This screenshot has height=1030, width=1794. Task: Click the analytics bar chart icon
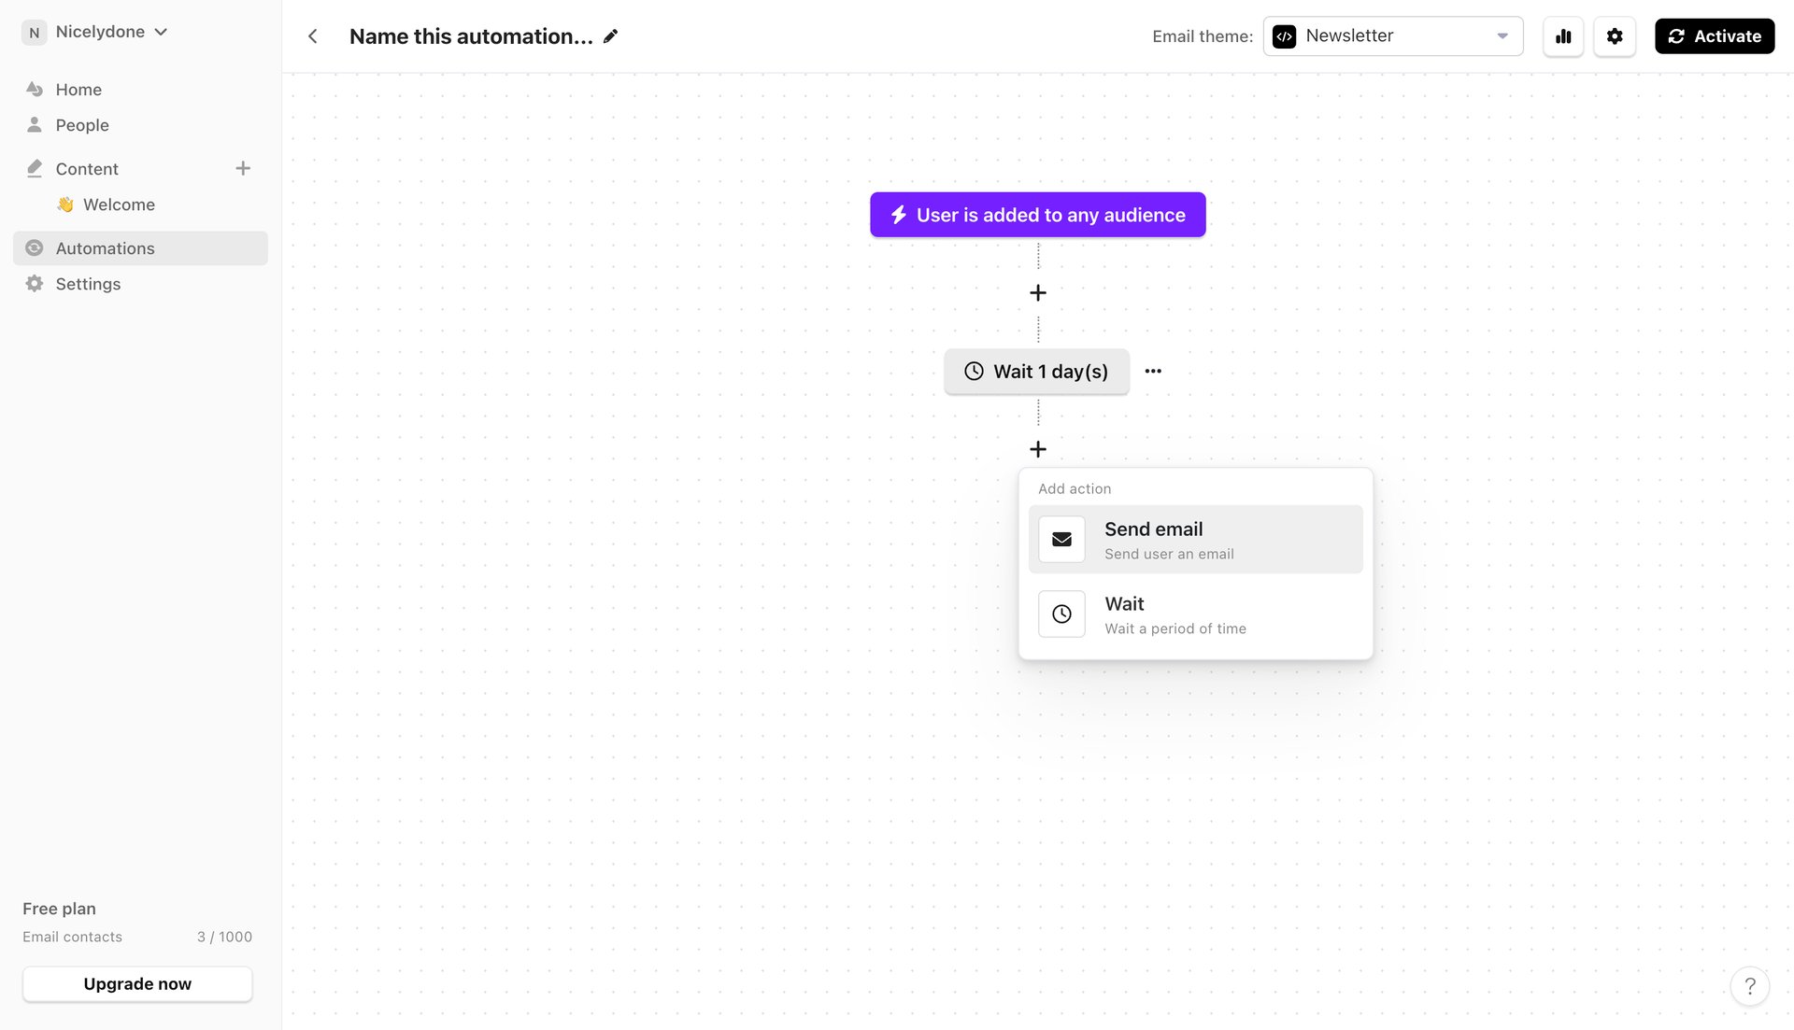click(1562, 35)
